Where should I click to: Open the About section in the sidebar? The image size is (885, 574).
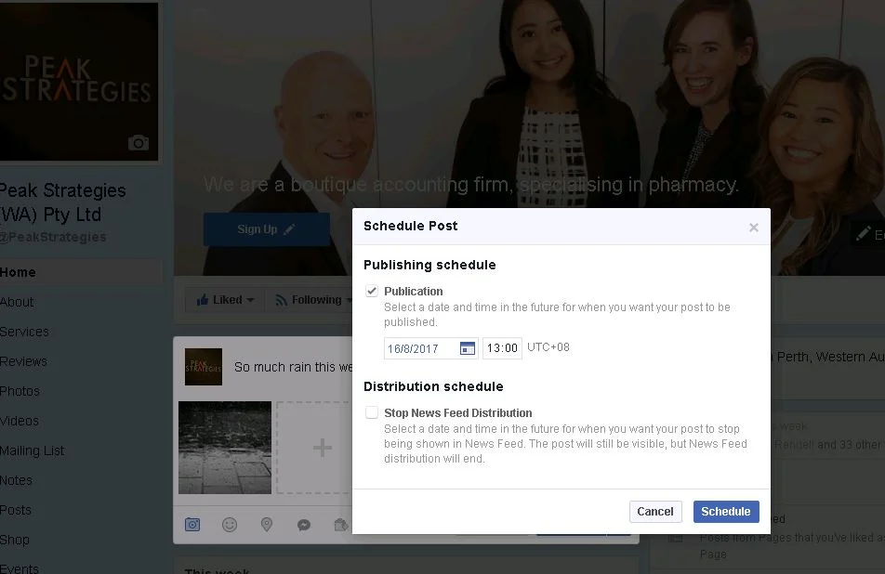[17, 302]
